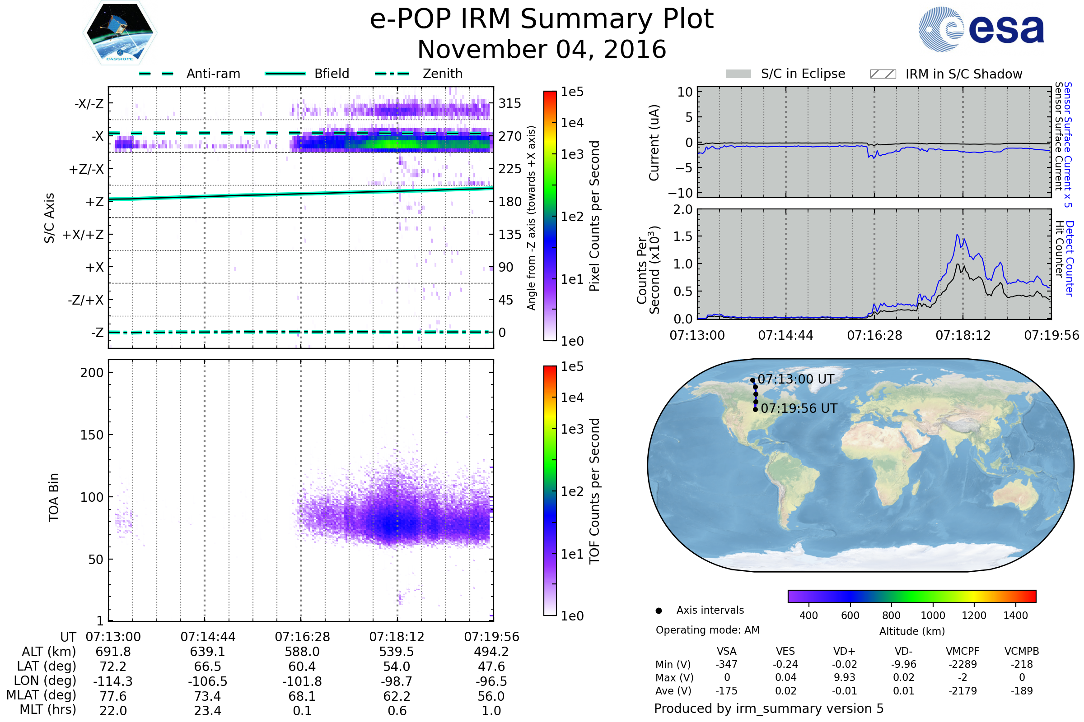Click the S/C in Eclipse gray legend patch
This screenshot has height=722, width=1084.
(738, 74)
